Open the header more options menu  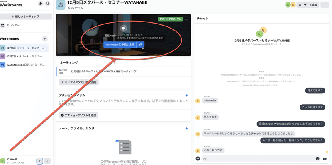coord(325,5)
